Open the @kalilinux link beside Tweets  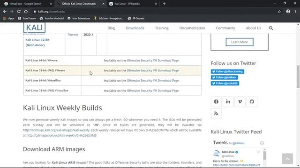pyautogui.click(x=239, y=143)
